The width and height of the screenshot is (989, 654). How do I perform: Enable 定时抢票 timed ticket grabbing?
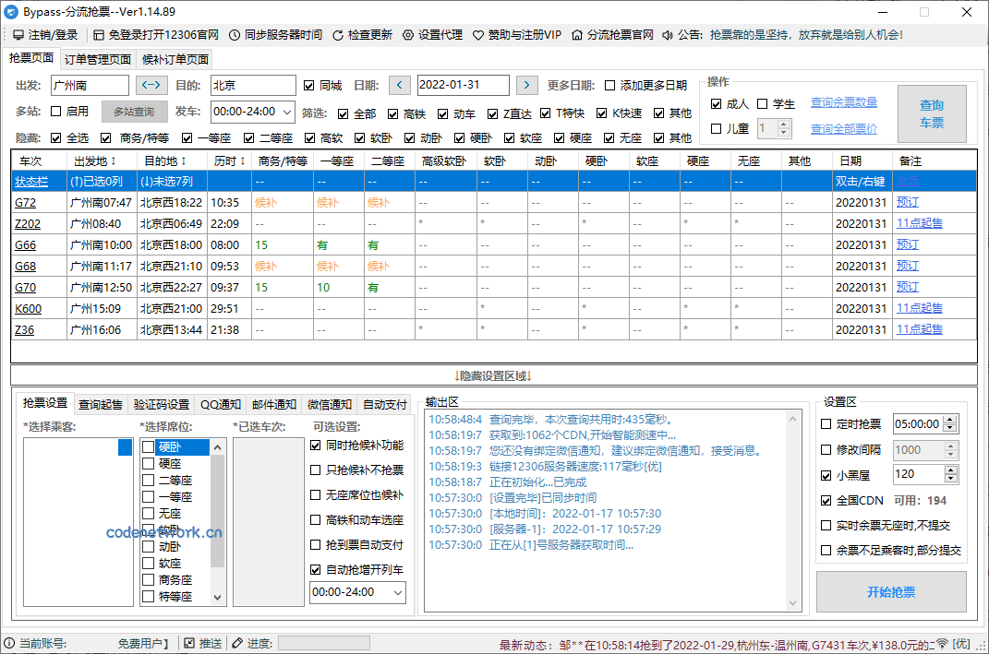click(826, 424)
